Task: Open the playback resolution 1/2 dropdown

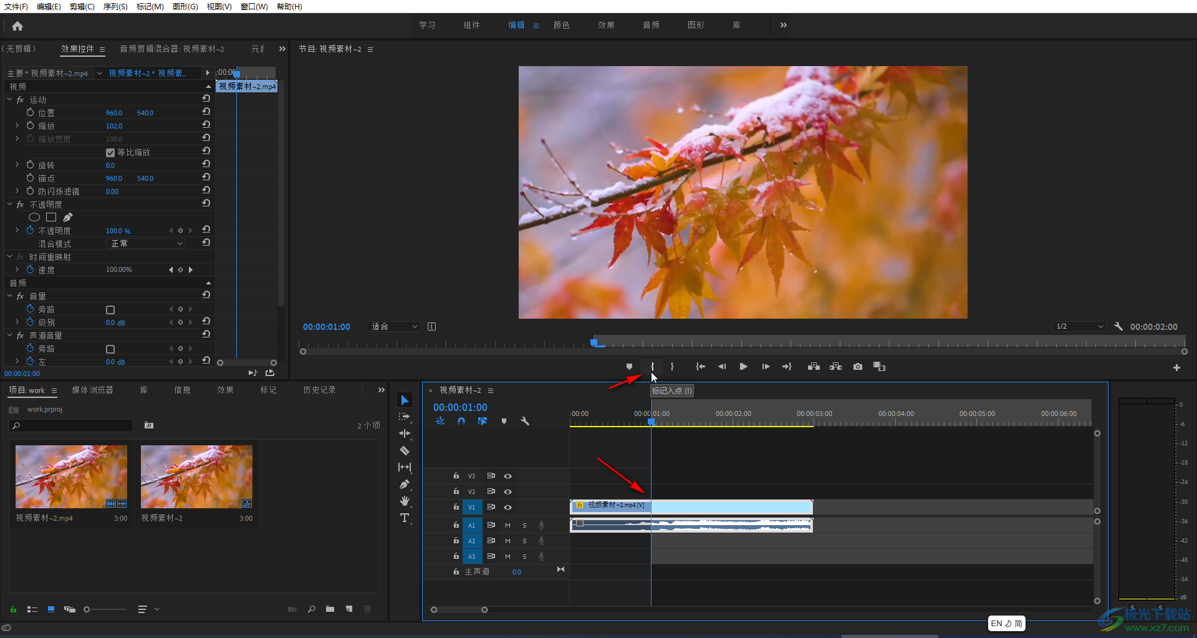Action: (x=1079, y=326)
